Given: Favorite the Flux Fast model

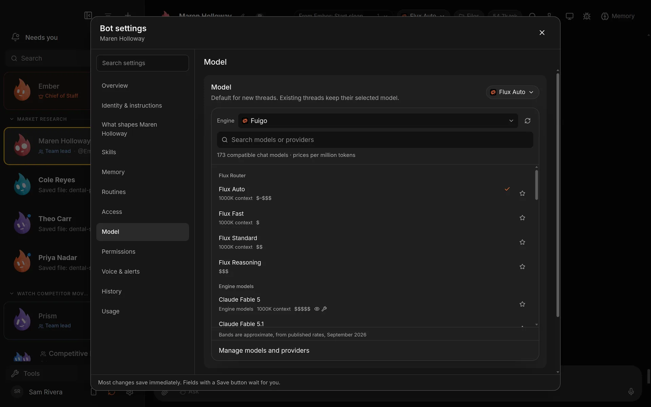Looking at the screenshot, I should click(x=522, y=218).
